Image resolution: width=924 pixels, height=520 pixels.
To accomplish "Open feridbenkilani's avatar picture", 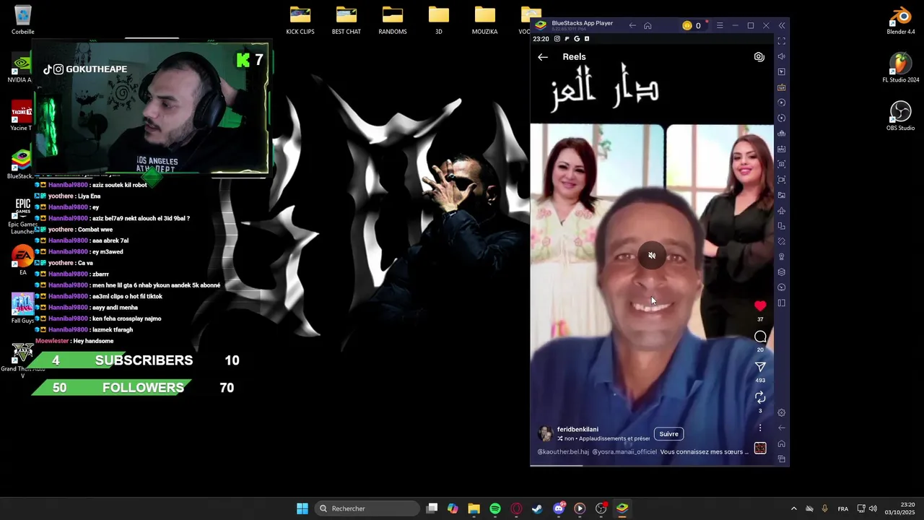I will pos(546,433).
